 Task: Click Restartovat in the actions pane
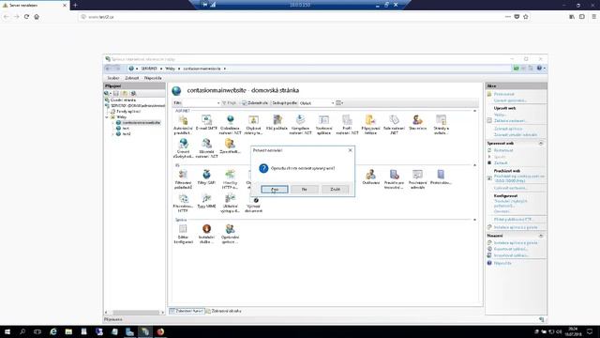(503, 150)
